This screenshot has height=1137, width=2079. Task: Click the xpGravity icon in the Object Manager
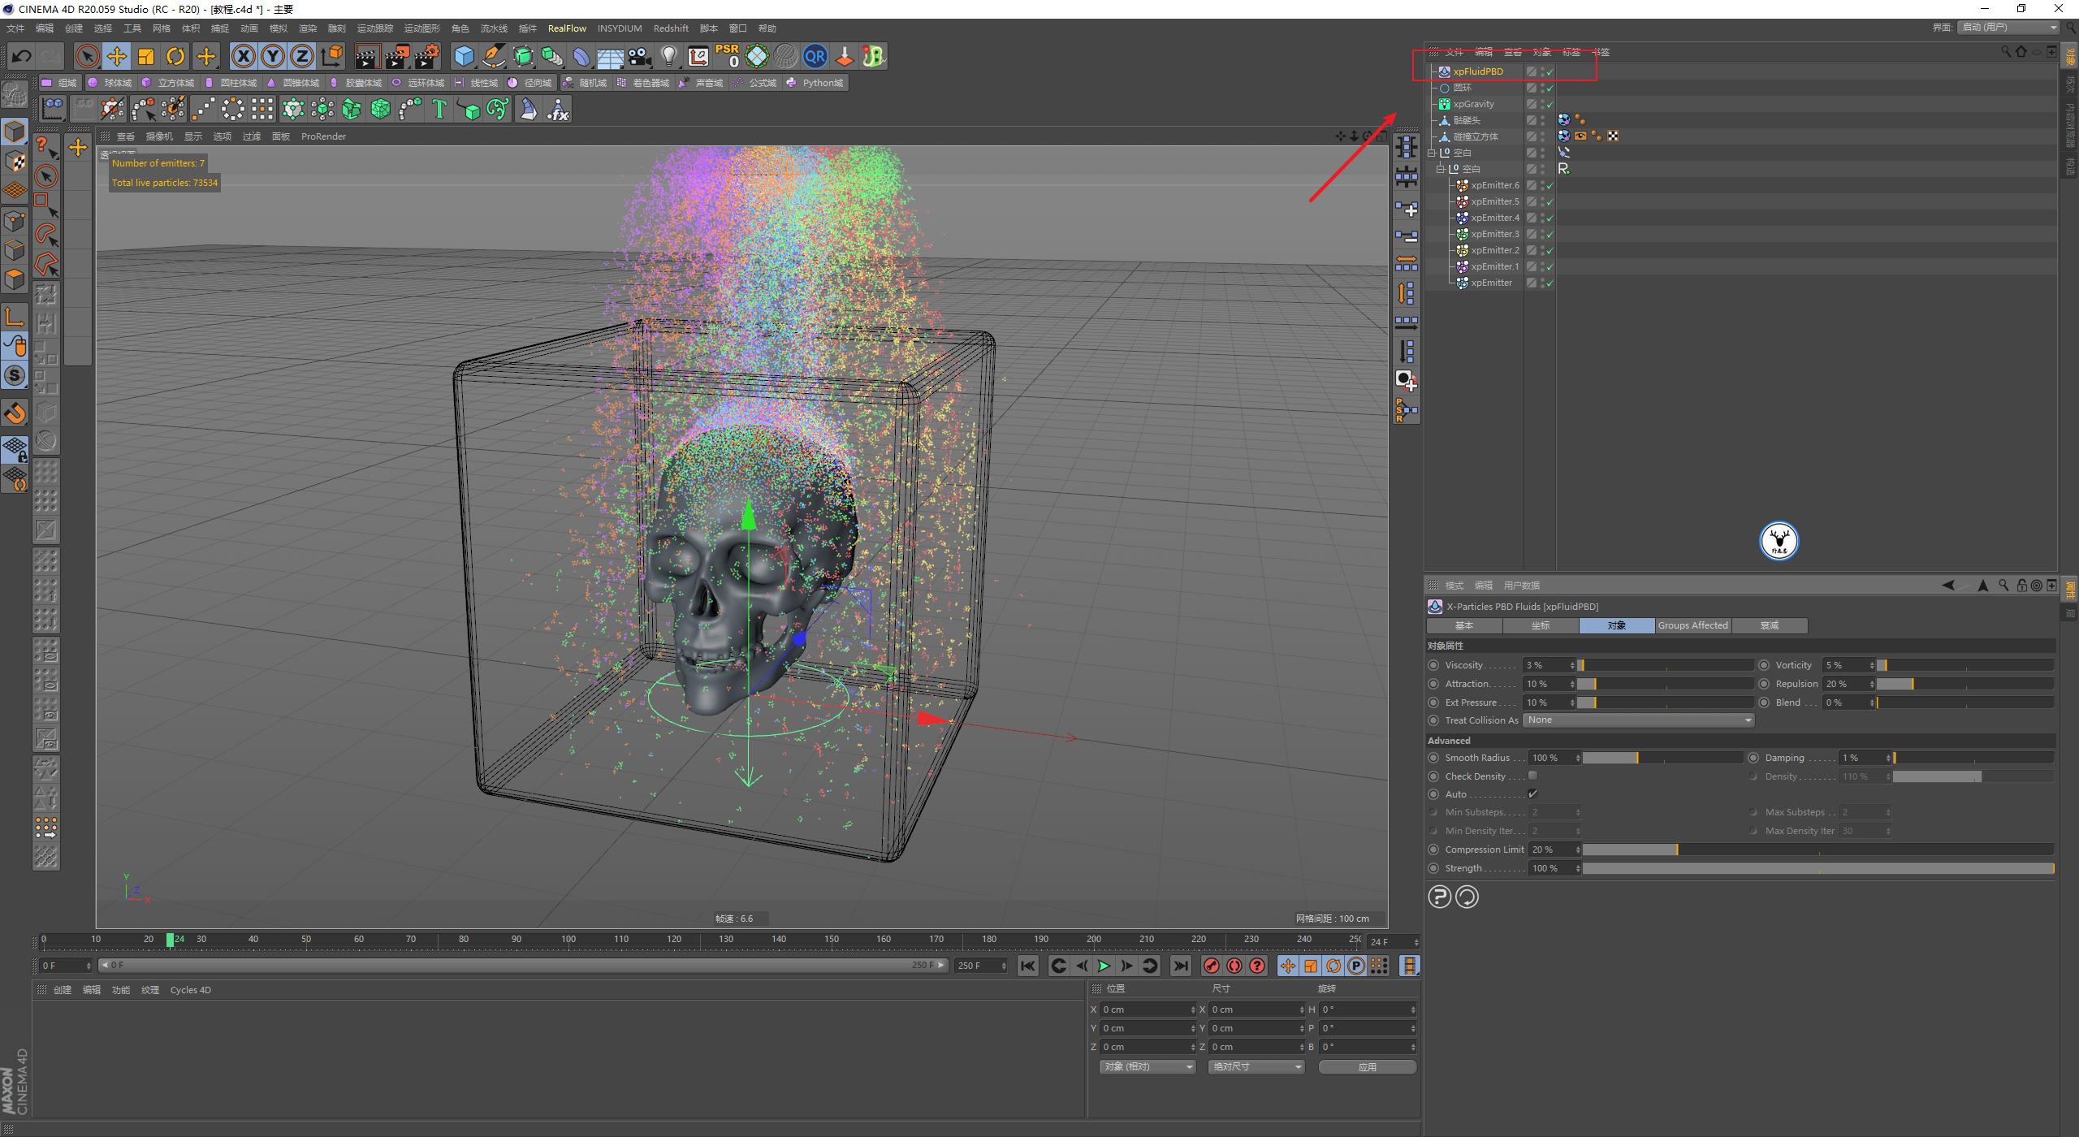pos(1446,103)
